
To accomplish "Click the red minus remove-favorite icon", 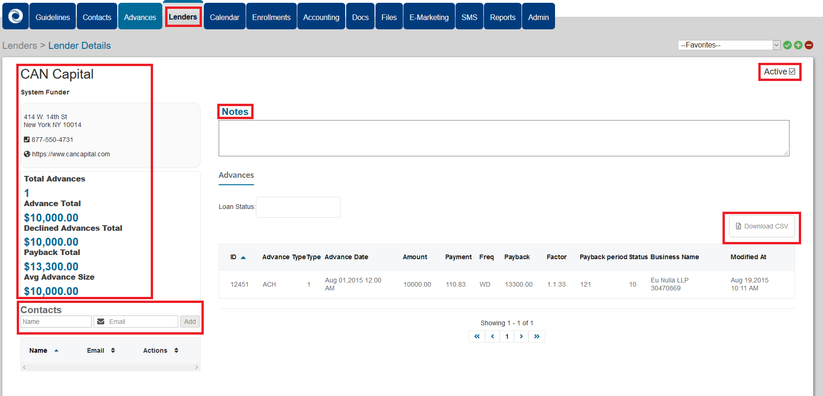I will 809,45.
